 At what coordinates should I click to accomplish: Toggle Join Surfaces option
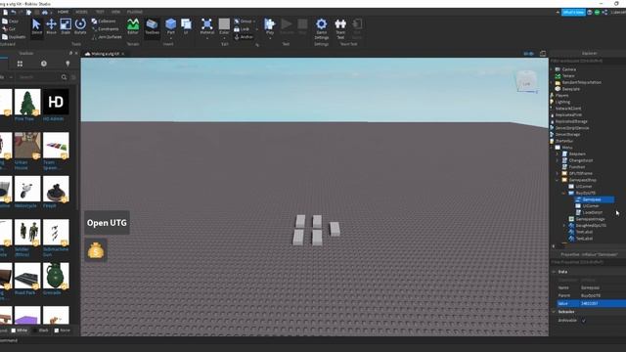(107, 37)
